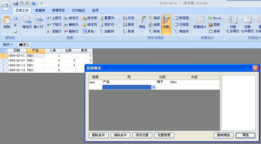Unlock the row with 解锁行
This screenshot has height=144, width=261.
tap(71, 24)
